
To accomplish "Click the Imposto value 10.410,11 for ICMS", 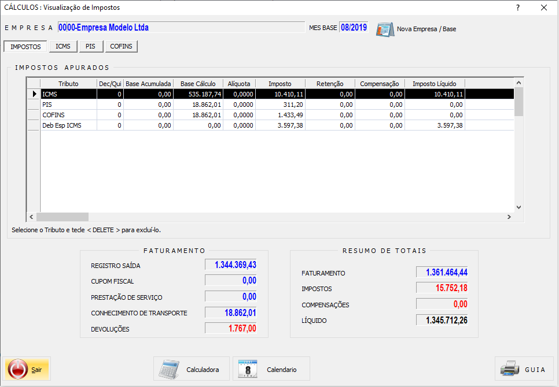I will tap(280, 94).
